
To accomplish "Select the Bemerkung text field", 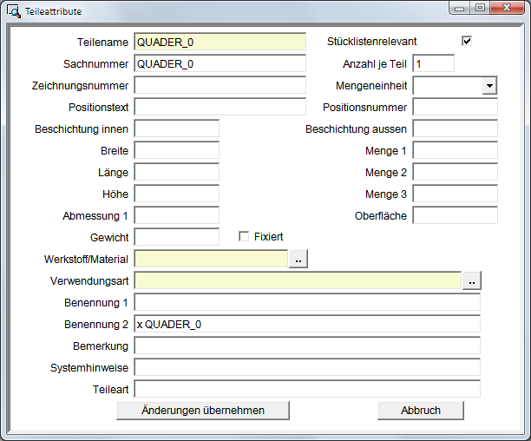I will point(306,346).
